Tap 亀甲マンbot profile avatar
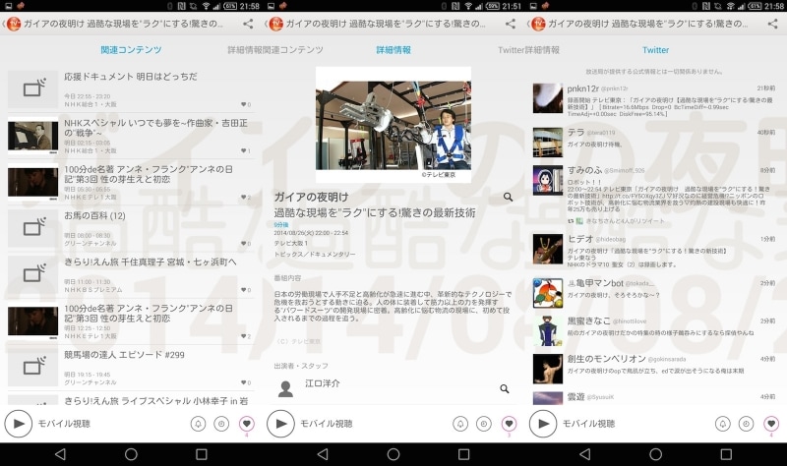This screenshot has height=466, width=787. 548,293
